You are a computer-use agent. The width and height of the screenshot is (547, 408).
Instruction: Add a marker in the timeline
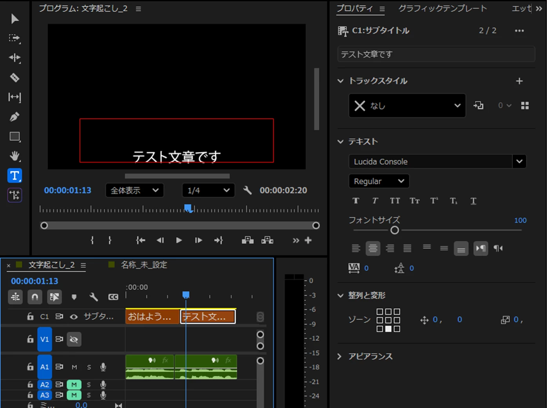pos(74,297)
